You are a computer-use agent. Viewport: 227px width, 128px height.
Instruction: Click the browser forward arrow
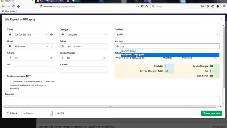[8, 6]
